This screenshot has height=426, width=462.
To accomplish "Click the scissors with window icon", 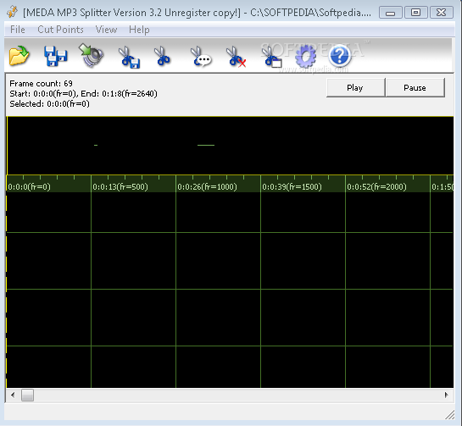I will tap(271, 57).
